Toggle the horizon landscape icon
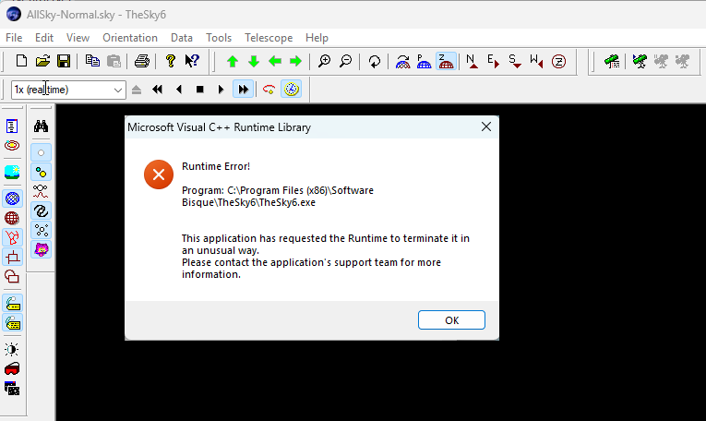 point(12,172)
